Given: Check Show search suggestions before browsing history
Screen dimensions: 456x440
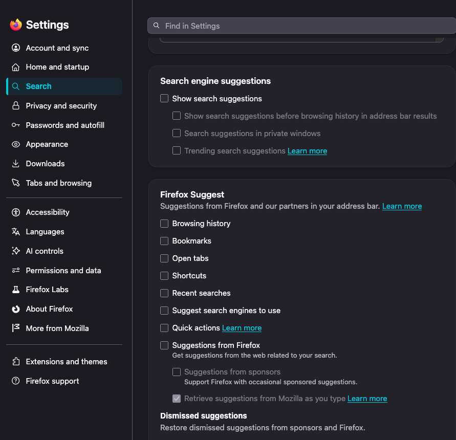Looking at the screenshot, I should click(177, 116).
